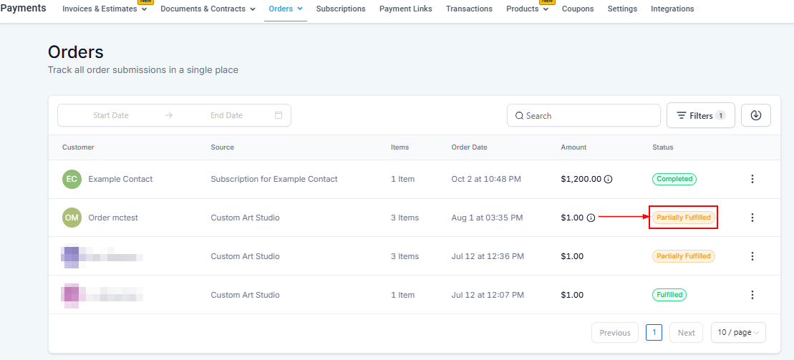Click the Completed status badge
This screenshot has height=360, width=794.
pos(674,179)
